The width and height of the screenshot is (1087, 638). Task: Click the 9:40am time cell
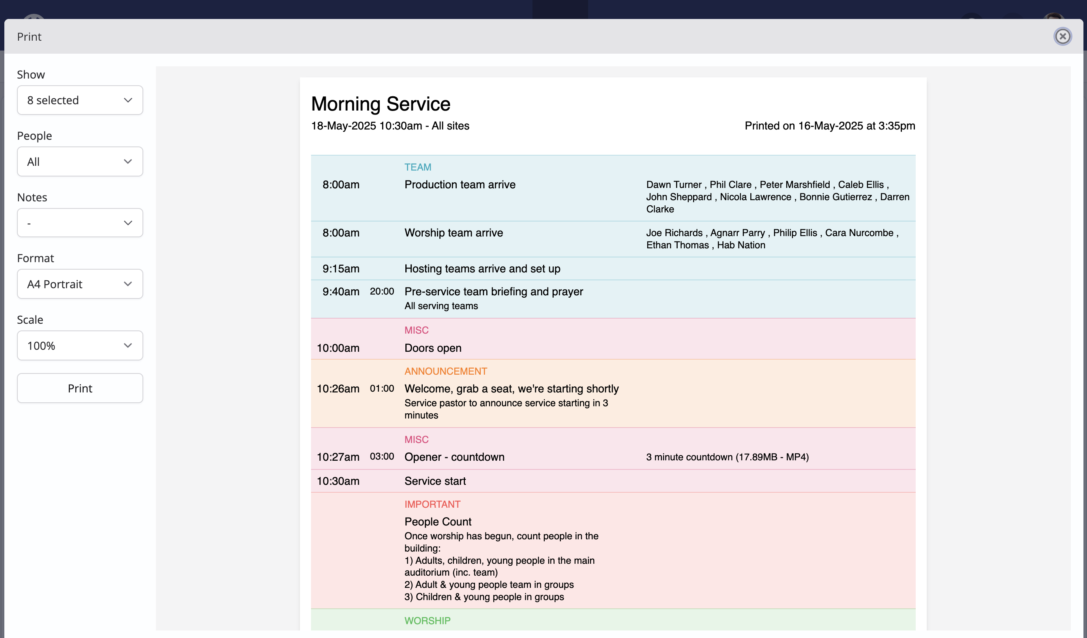click(x=341, y=292)
